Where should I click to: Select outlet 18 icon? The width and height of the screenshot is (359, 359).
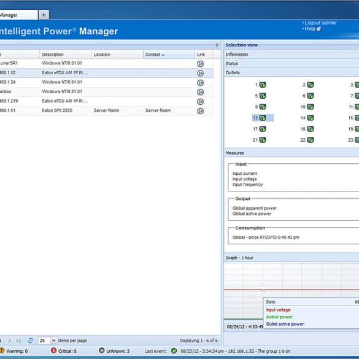click(311, 129)
